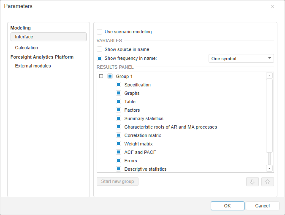Screen dimensions: 285x215
Task: Uncheck the Group 1 checkbox
Action: coord(110,76)
